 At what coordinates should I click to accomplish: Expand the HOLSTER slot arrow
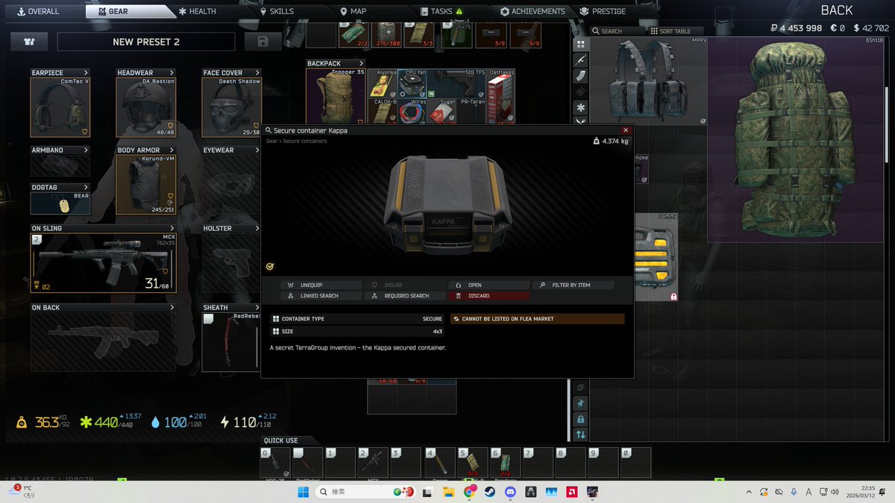pos(257,228)
